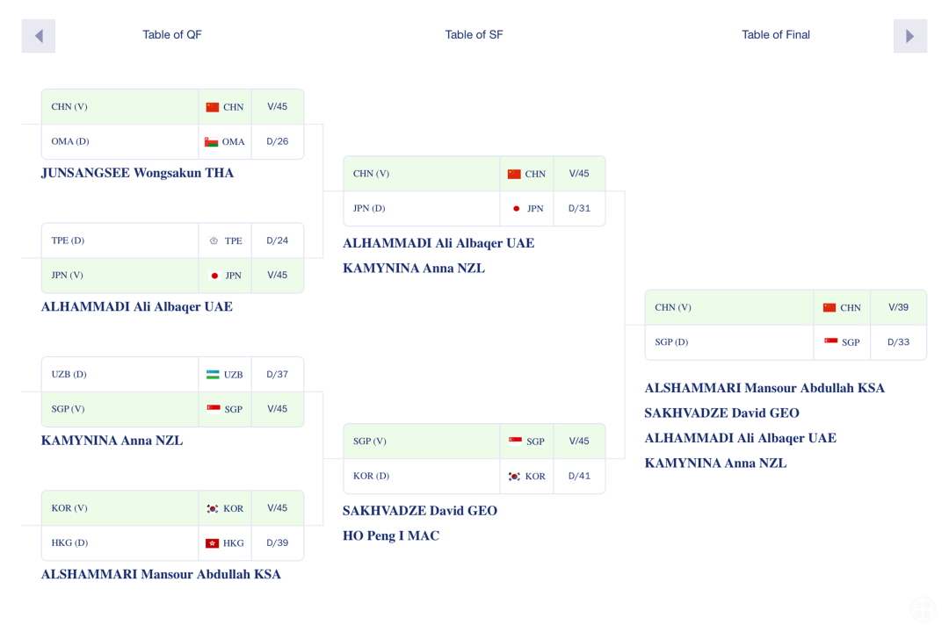
Task: Open referee JUNSANGSEE Wongsakun THA
Action: [x=137, y=173]
